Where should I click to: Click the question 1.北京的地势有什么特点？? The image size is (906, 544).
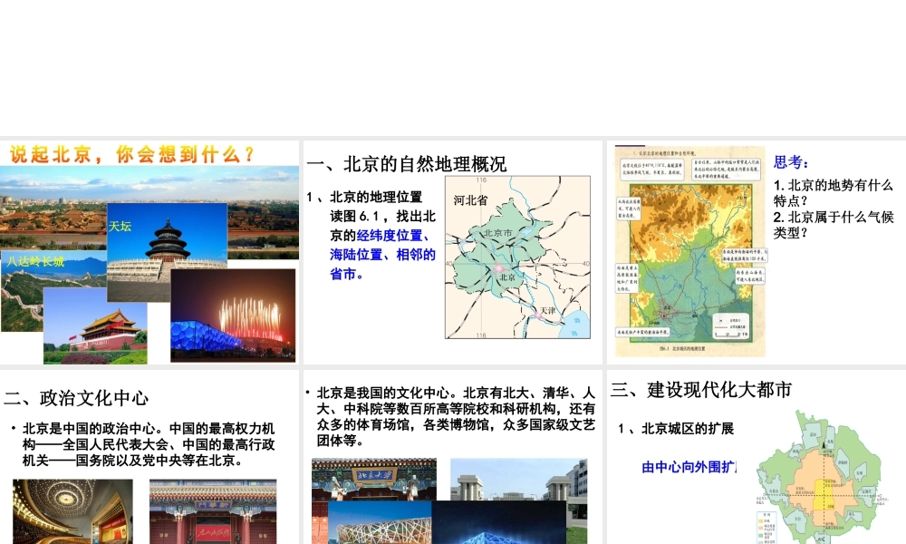[x=834, y=193]
